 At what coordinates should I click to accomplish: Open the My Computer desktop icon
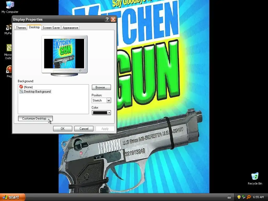coord(10,7)
